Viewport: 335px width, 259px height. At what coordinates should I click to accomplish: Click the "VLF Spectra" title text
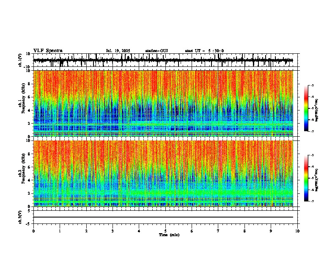click(x=48, y=51)
